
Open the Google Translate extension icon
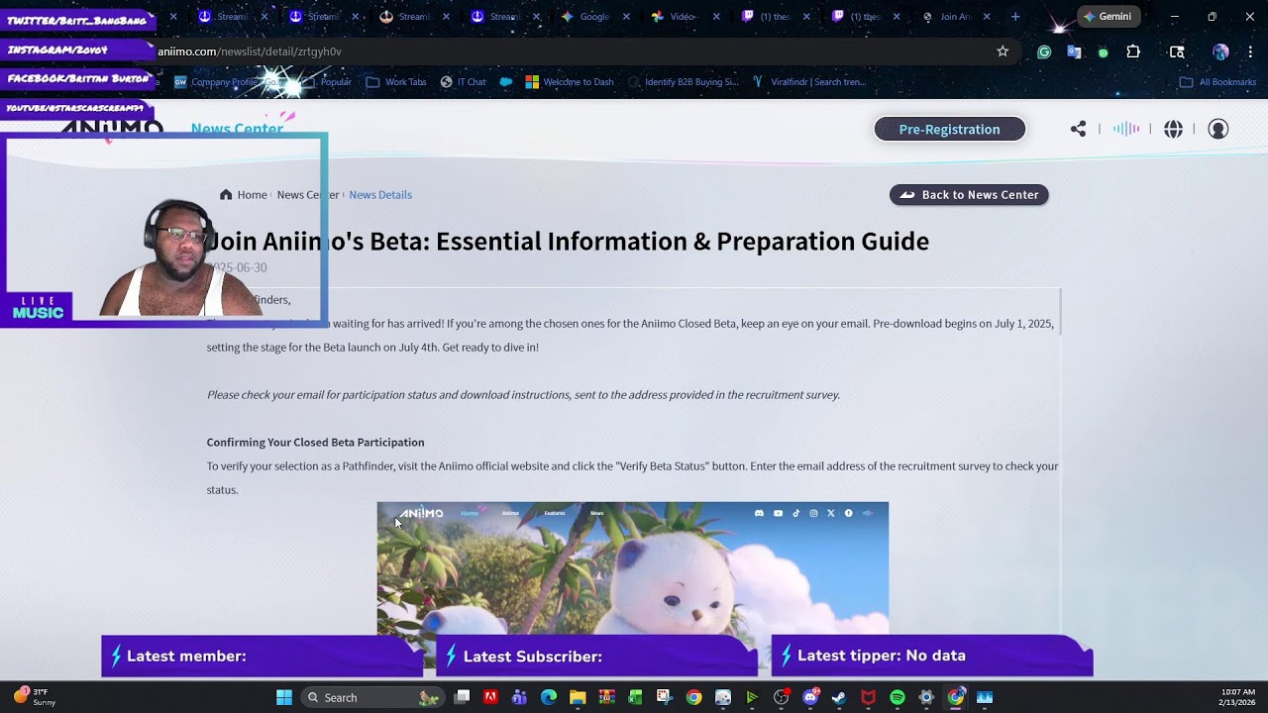pos(1074,51)
